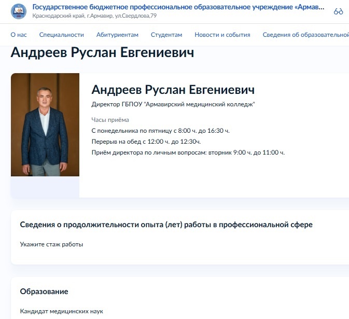The image size is (349, 319).
Task: Open the "Студентам" menu item
Action: point(166,35)
